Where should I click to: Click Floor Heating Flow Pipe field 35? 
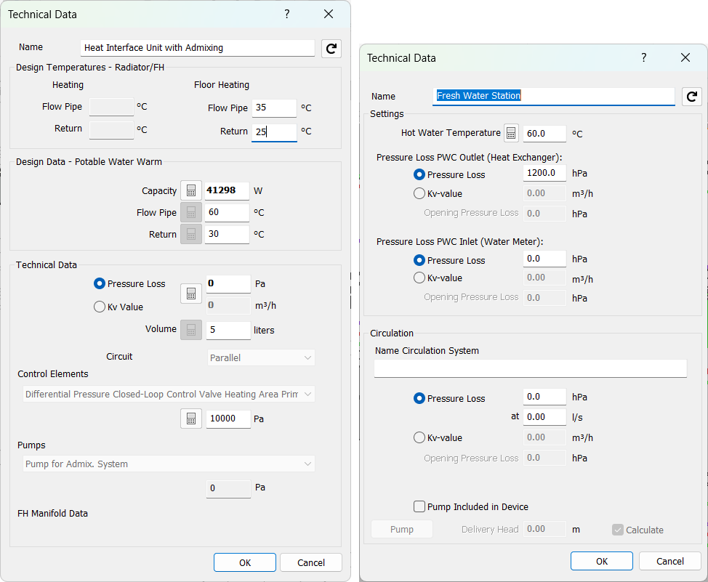pos(274,108)
